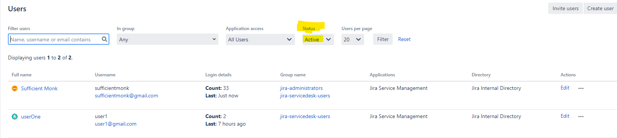Click the Directory column header
Image resolution: width=617 pixels, height=138 pixels.
coord(481,75)
